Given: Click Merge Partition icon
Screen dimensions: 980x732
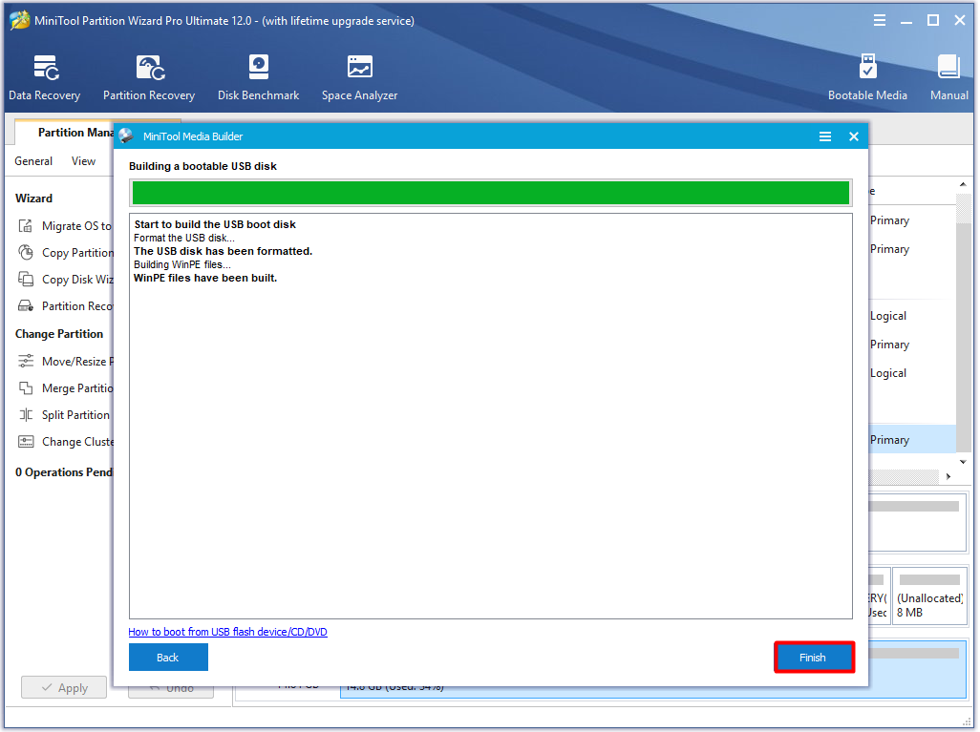Looking at the screenshot, I should tap(26, 387).
